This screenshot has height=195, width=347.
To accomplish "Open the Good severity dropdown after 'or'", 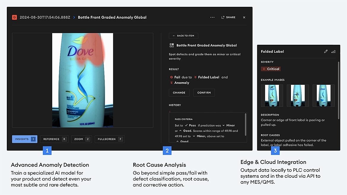I will click(185, 131).
